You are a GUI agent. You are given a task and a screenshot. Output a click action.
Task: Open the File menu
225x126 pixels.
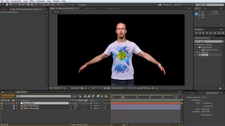pyautogui.click(x=2, y=1)
